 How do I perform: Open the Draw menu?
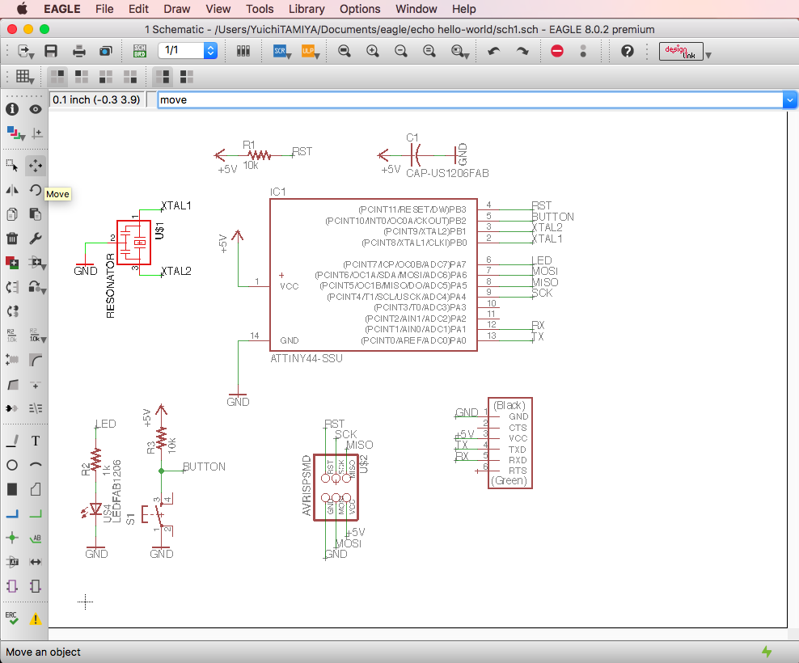[177, 9]
